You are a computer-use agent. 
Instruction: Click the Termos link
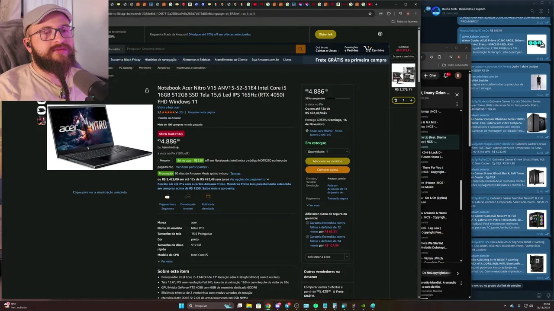[235, 173]
